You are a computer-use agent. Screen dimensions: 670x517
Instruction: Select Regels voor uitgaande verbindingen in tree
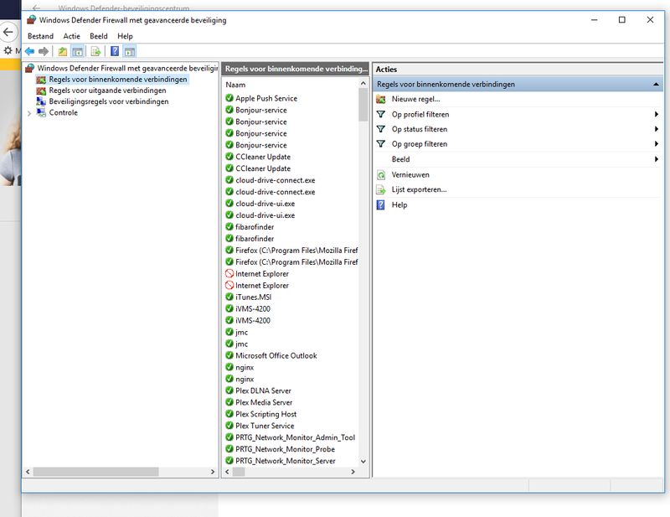(x=108, y=90)
